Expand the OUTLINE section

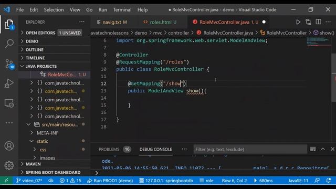tap(55, 49)
